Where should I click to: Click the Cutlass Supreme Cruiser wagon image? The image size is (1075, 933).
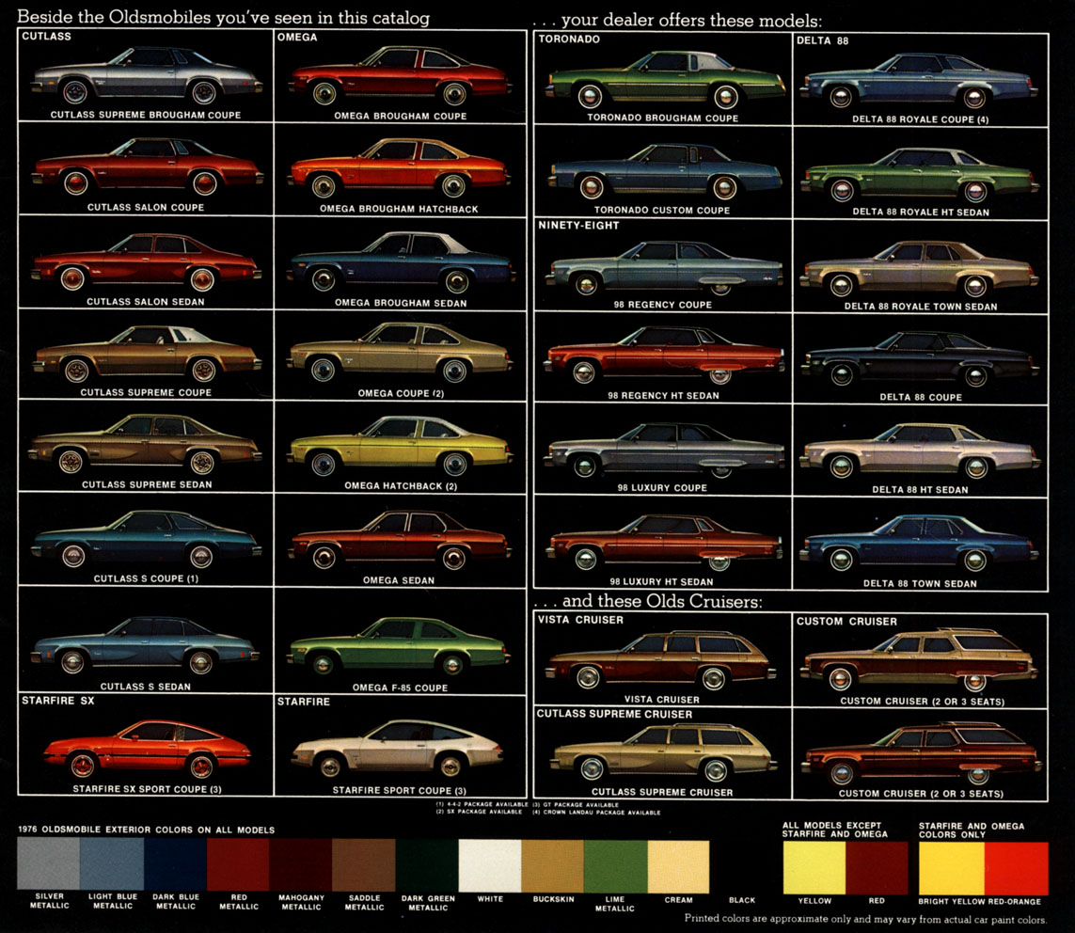pyautogui.click(x=665, y=752)
